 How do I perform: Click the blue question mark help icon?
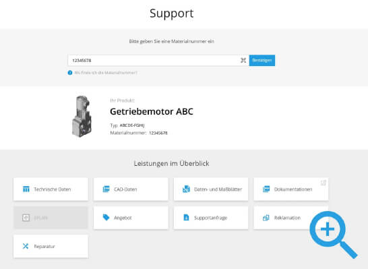70,73
